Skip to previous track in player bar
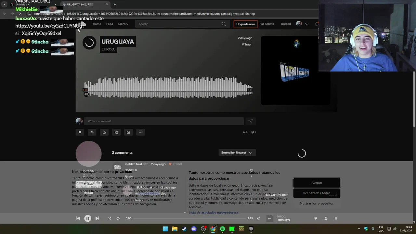The height and width of the screenshot is (234, 416). point(78,218)
